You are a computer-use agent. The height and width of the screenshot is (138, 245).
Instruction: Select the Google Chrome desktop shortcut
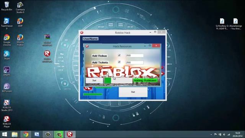point(7,40)
